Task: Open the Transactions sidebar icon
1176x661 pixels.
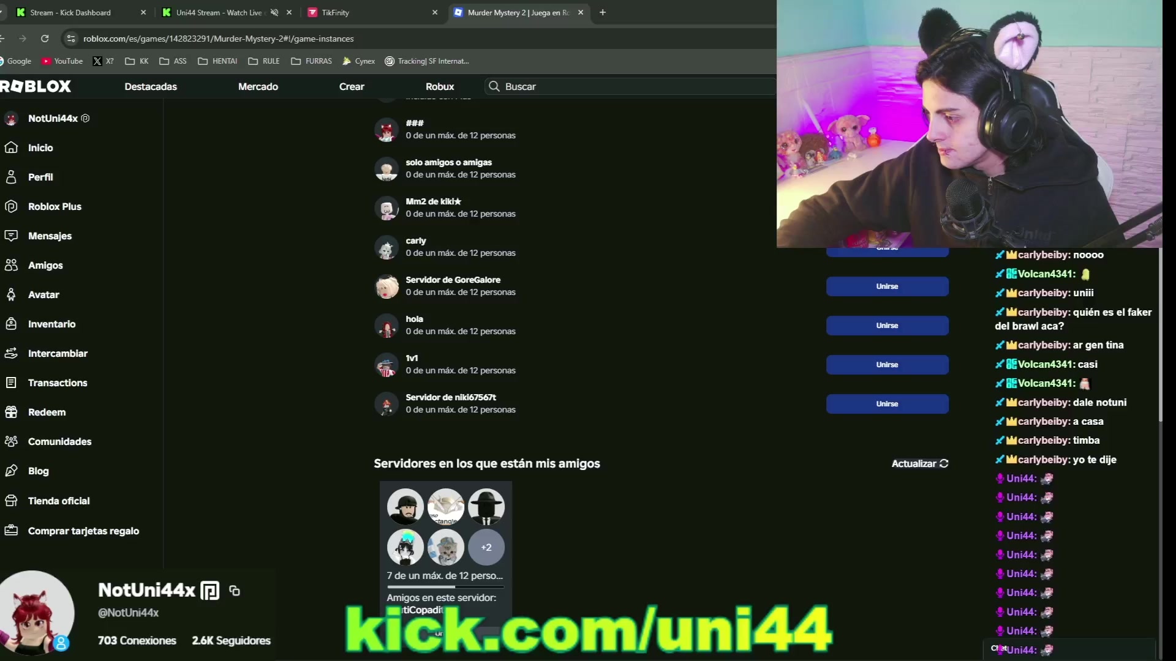Action: point(11,383)
